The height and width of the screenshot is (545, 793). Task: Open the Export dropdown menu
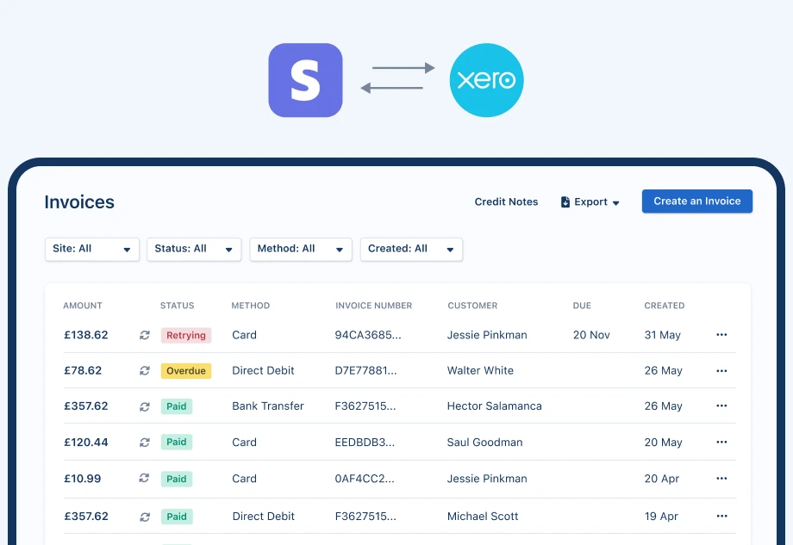tap(590, 202)
